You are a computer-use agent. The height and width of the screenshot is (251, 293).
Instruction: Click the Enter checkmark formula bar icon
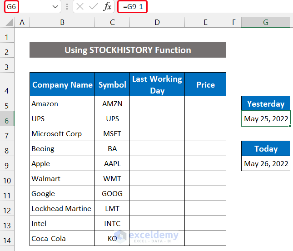[94, 6]
